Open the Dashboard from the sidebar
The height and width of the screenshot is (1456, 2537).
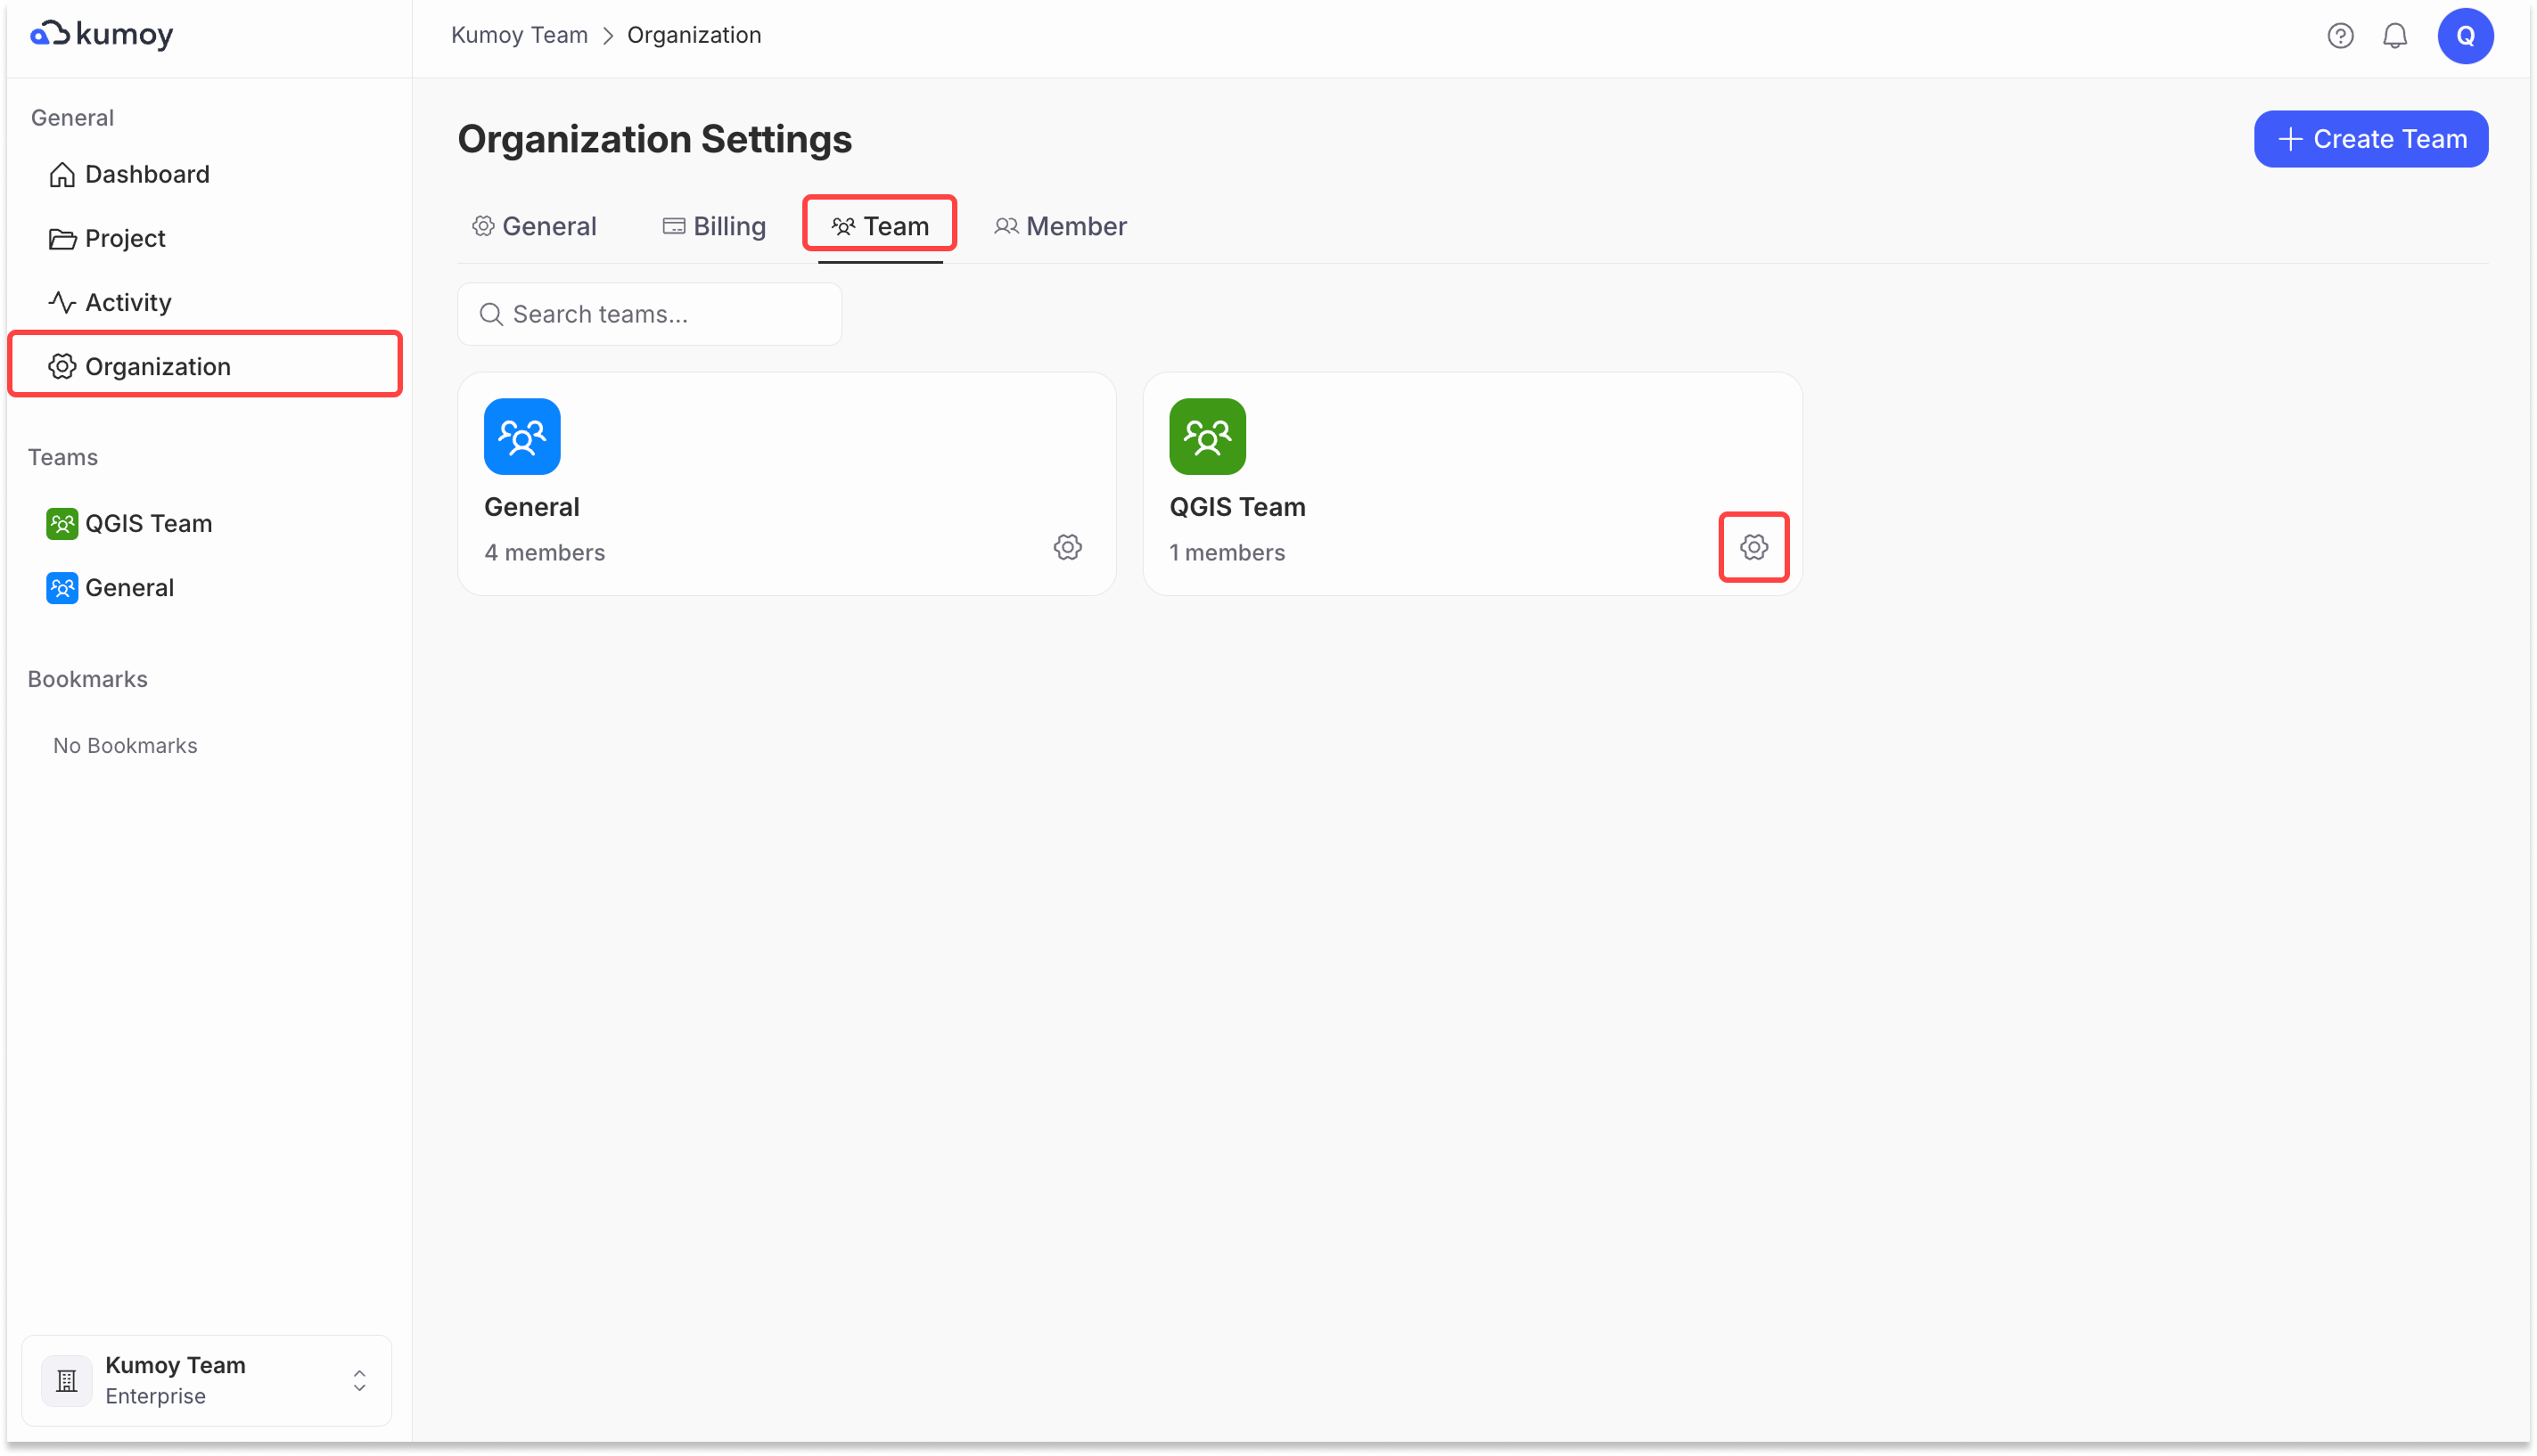(x=147, y=173)
